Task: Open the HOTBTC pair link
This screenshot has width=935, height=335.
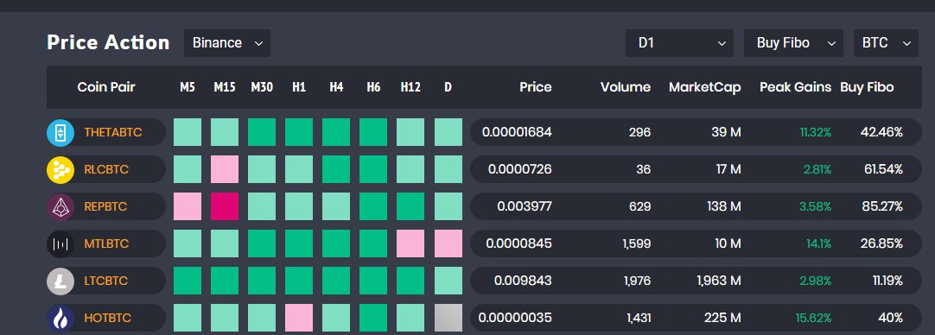Action: tap(107, 319)
